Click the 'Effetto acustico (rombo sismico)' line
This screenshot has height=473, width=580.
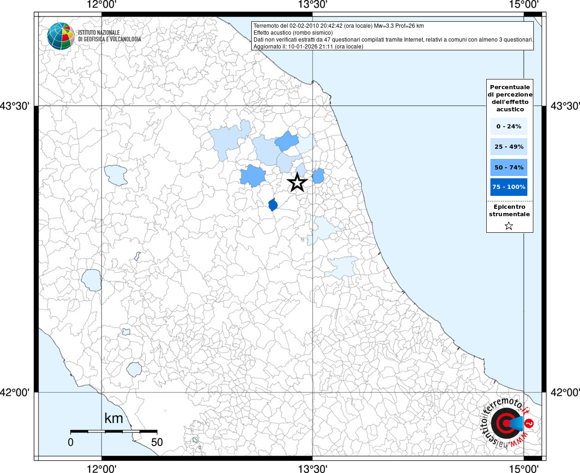tap(293, 33)
